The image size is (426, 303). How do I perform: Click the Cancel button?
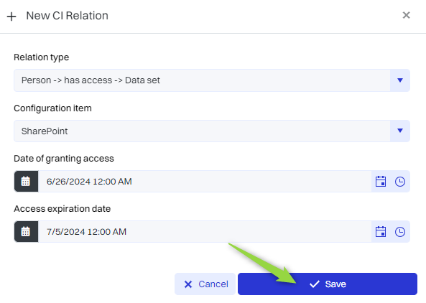click(x=205, y=284)
